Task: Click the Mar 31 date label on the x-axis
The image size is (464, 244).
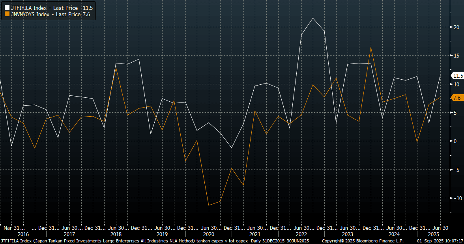Action: pos(14,228)
